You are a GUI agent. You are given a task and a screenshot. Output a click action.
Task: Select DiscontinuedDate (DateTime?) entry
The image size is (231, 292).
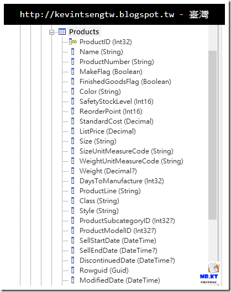pyautogui.click(x=127, y=261)
